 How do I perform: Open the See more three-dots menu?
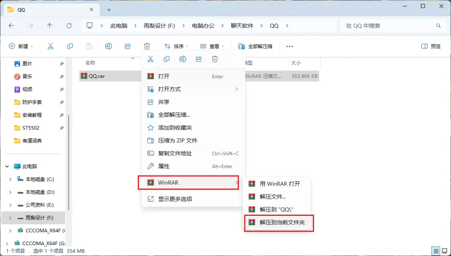coord(289,46)
